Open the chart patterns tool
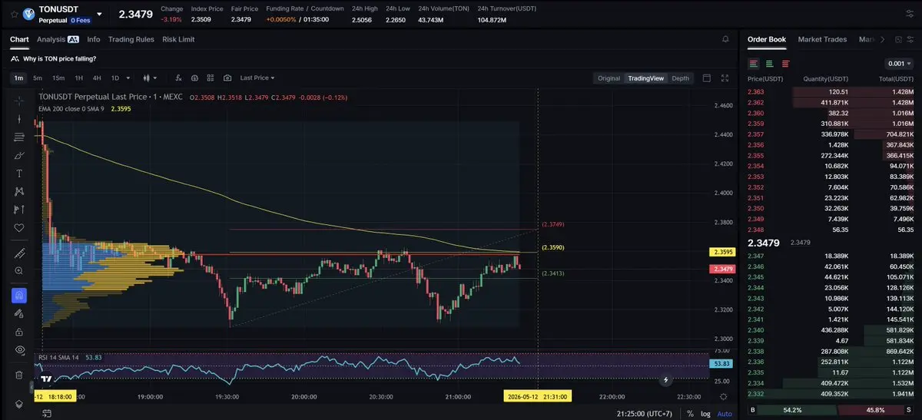 (19, 191)
